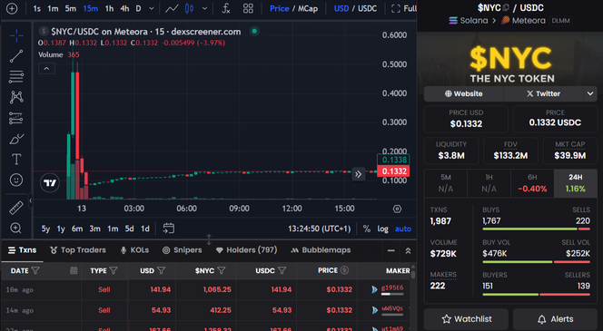Viewport: 603px width, 331px height.
Task: Open the token Website link
Action: pos(463,93)
